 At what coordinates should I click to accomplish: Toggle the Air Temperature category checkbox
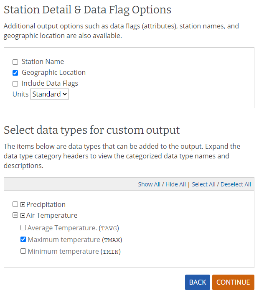coord(15,215)
